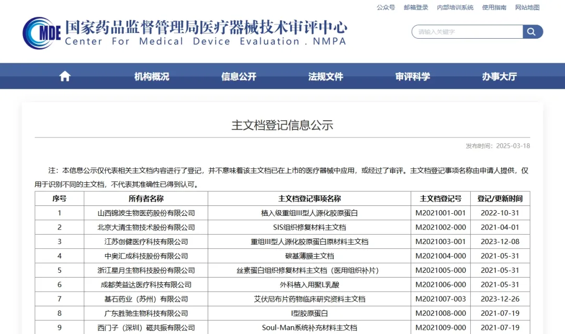565x334 pixels.
Task: Open the 邮箱登录 link
Action: click(416, 7)
